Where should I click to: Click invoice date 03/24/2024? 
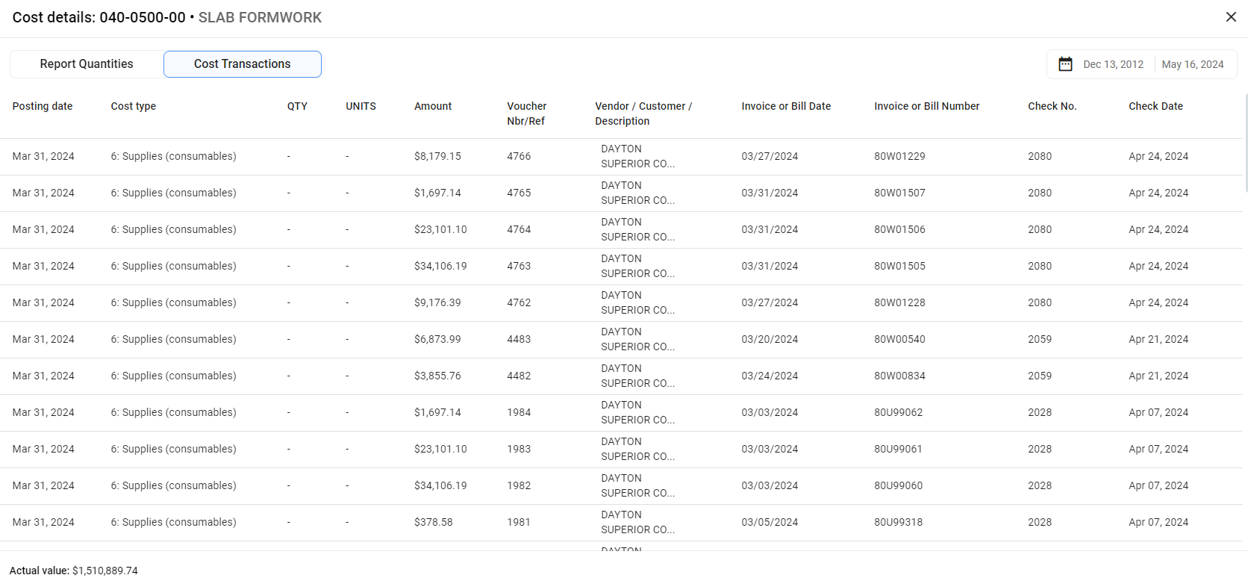[770, 376]
